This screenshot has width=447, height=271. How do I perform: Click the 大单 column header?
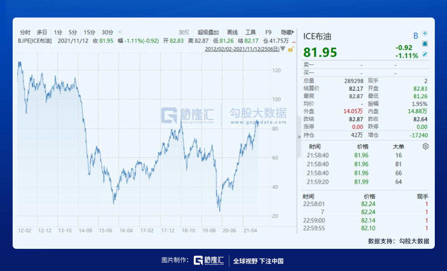coord(398,147)
